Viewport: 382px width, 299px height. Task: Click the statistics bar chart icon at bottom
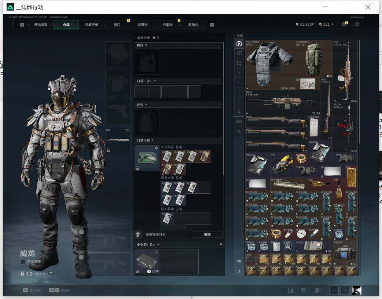coord(291,290)
